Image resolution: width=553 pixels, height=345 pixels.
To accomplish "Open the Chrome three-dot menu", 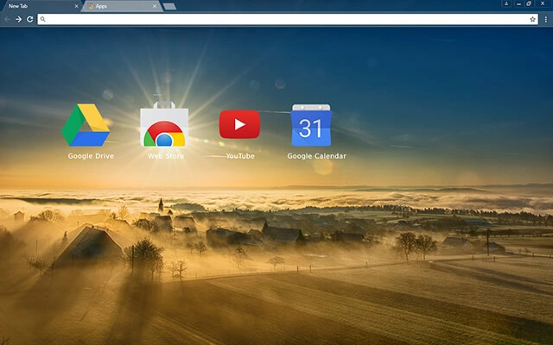I will coord(545,19).
